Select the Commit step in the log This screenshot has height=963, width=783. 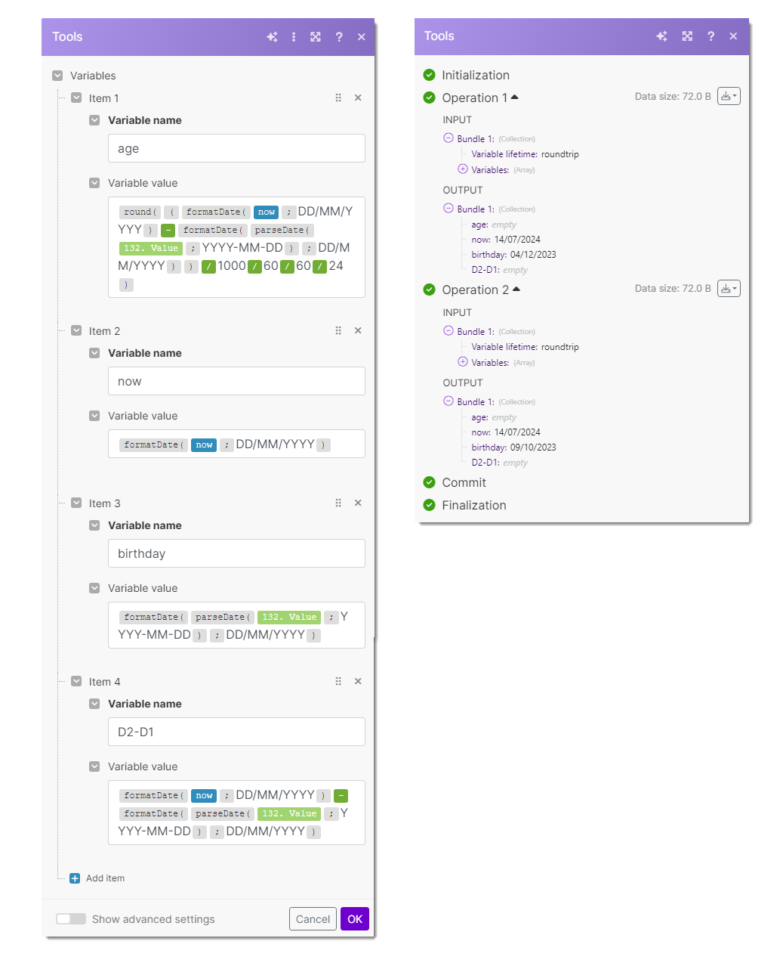464,482
